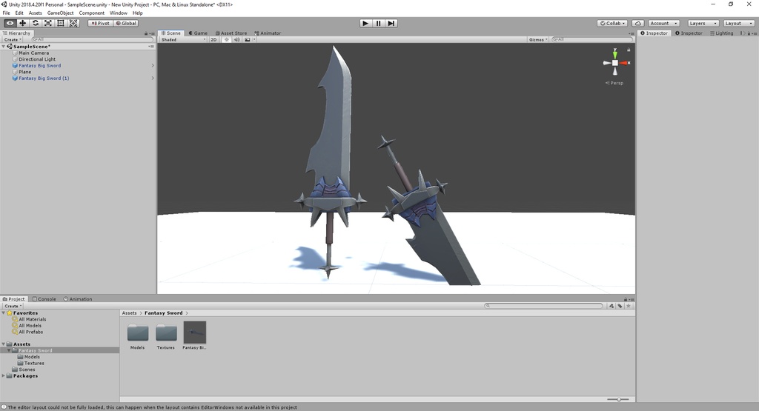Open the Layout dropdown
This screenshot has height=411, width=759.
739,23
